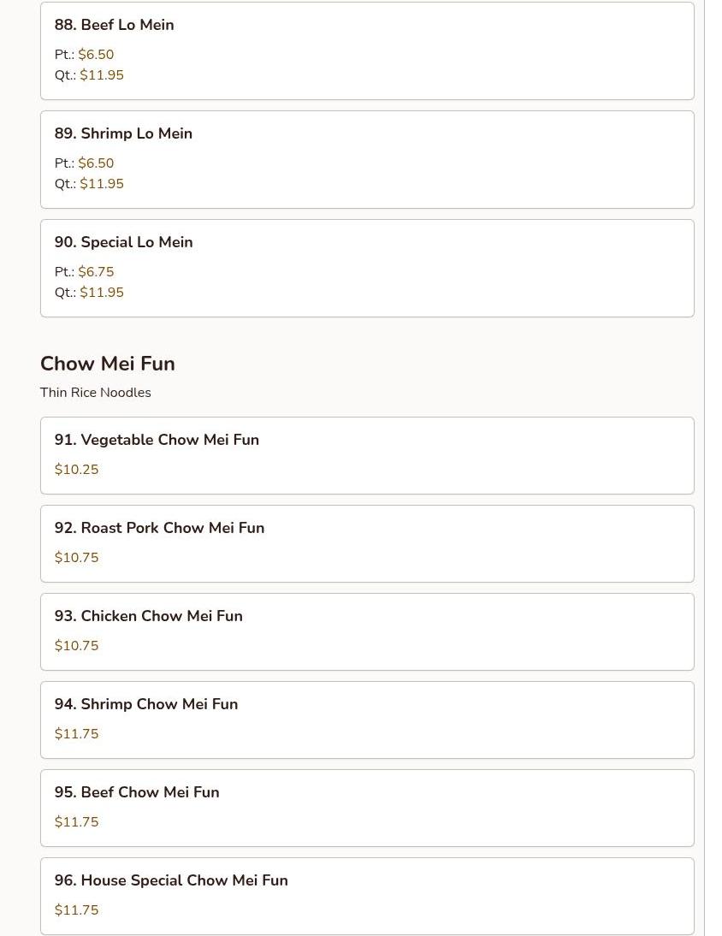Open the 89. Shrimp Lo Mein item
This screenshot has height=936, width=722.
click(x=124, y=133)
